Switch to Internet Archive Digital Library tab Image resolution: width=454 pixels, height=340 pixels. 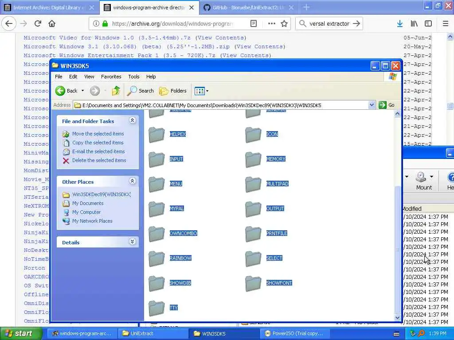(x=50, y=8)
